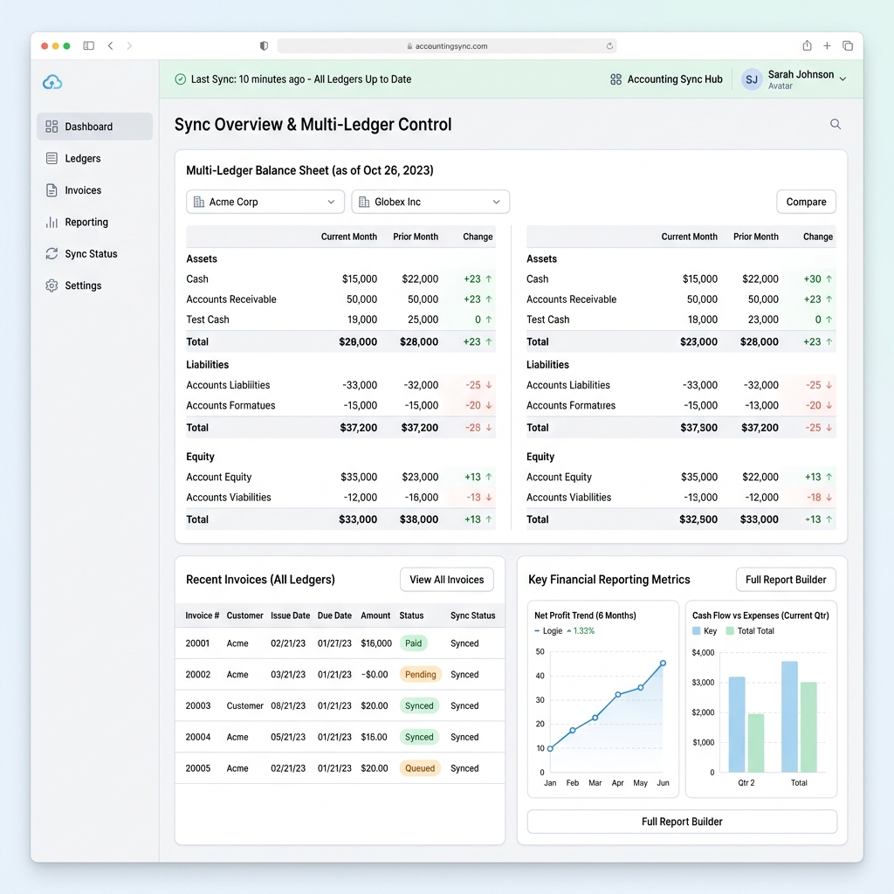Click the Logie line legend marker

pos(537,630)
